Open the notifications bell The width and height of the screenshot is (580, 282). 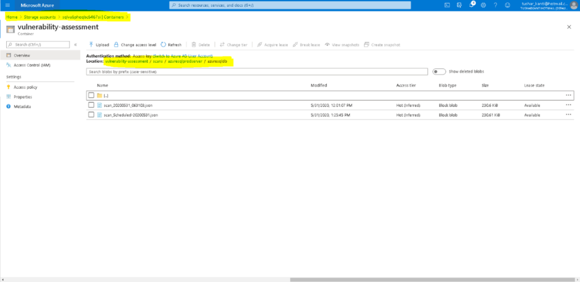click(x=471, y=5)
